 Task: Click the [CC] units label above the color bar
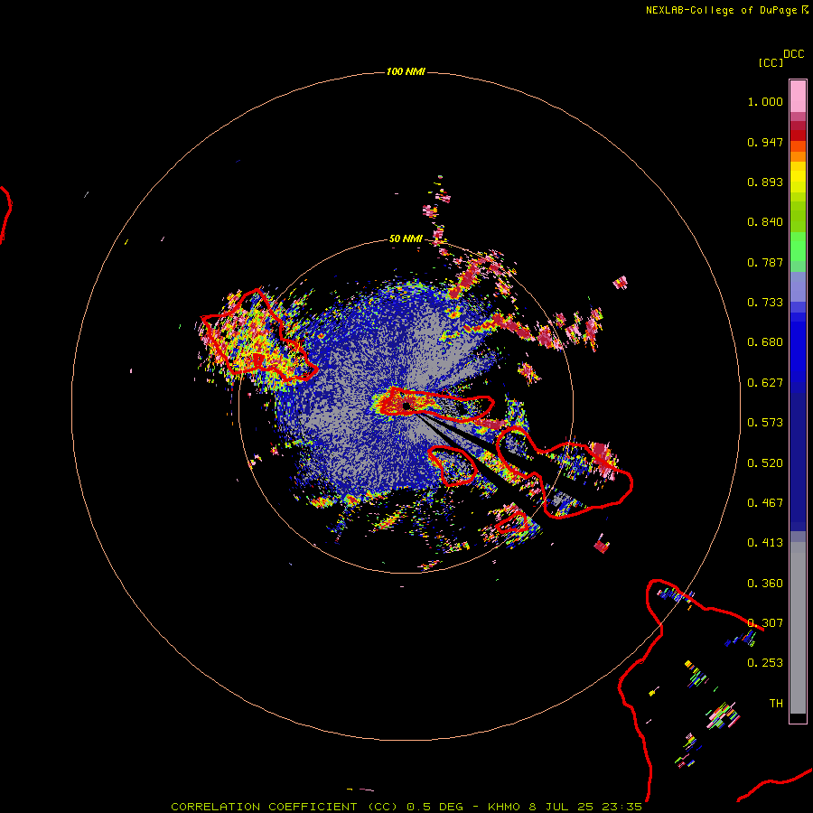[771, 62]
